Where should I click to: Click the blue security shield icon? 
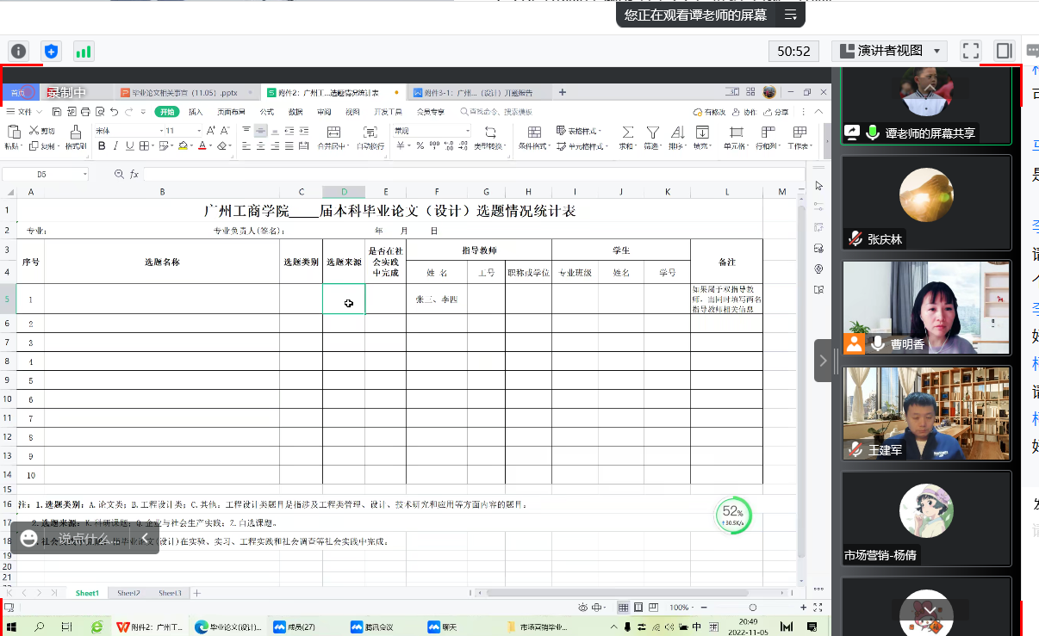tap(51, 51)
